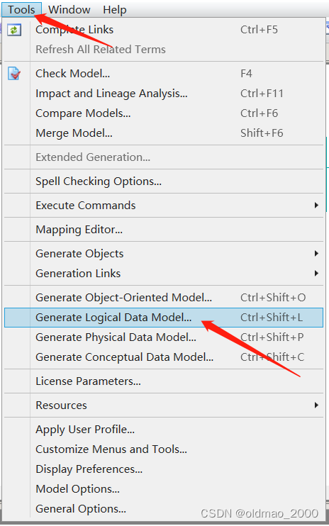The image size is (329, 526).
Task: Open Display Preferences
Action: (164, 469)
